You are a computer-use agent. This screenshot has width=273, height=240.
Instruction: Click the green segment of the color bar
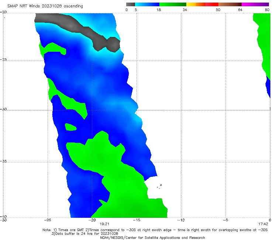(173, 4)
